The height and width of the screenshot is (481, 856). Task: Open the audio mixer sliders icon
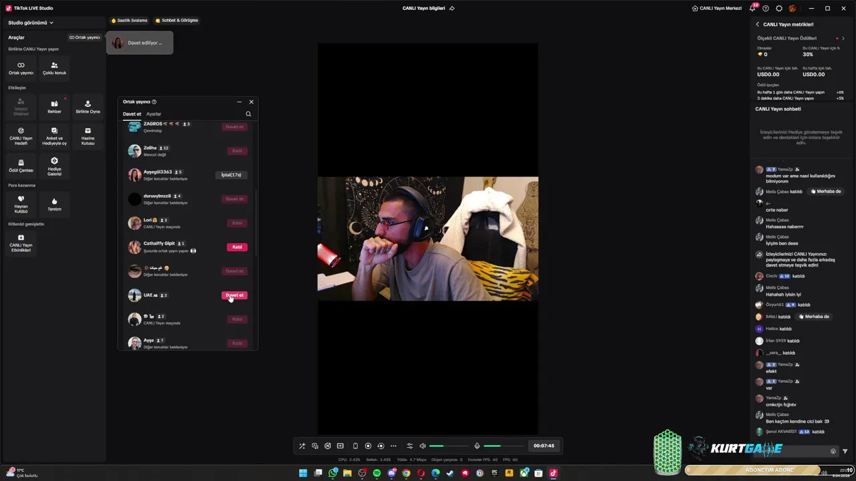410,446
